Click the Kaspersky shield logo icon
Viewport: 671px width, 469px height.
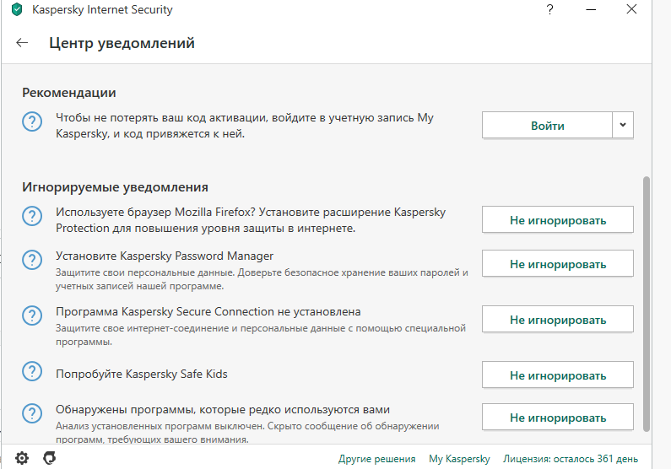pos(17,10)
